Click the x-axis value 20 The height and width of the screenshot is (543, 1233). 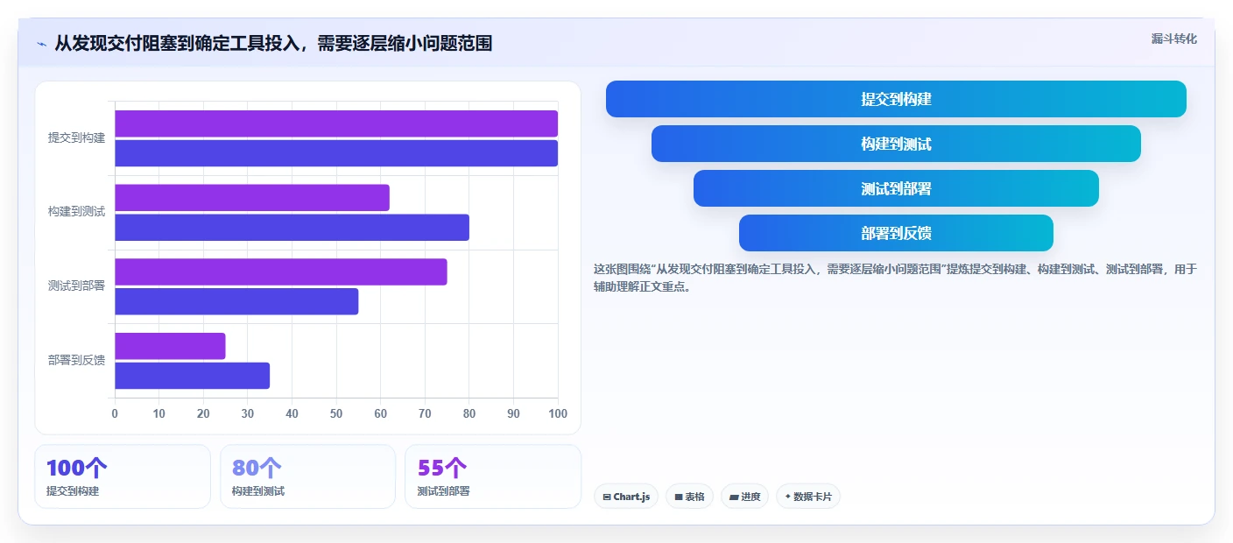pos(203,413)
